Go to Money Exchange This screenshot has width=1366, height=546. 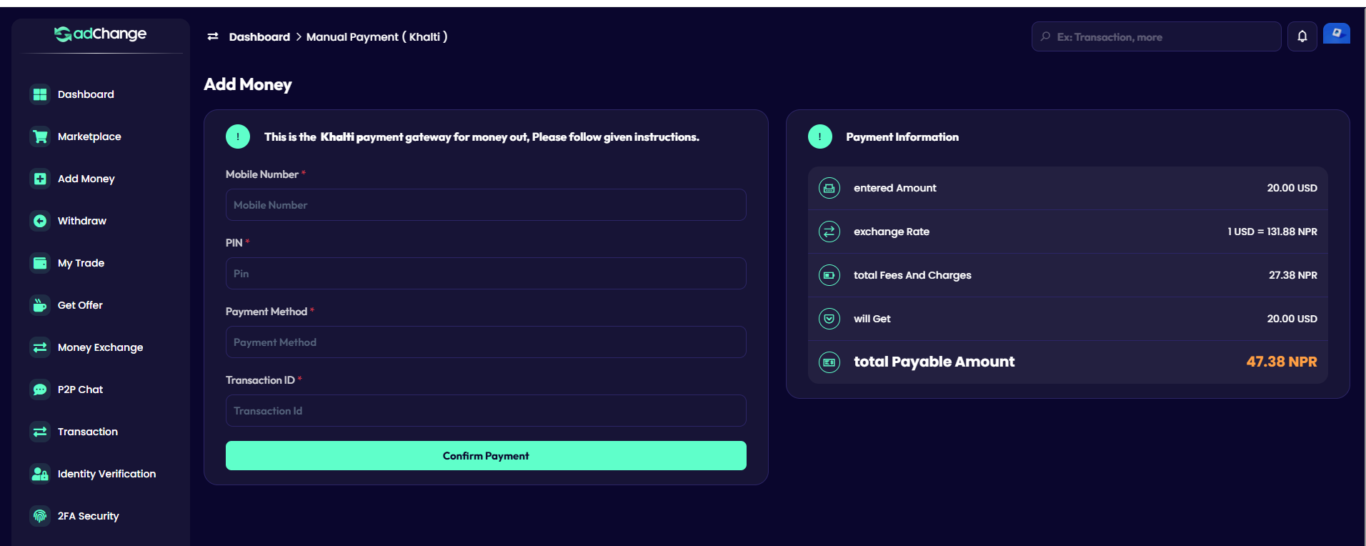click(100, 347)
